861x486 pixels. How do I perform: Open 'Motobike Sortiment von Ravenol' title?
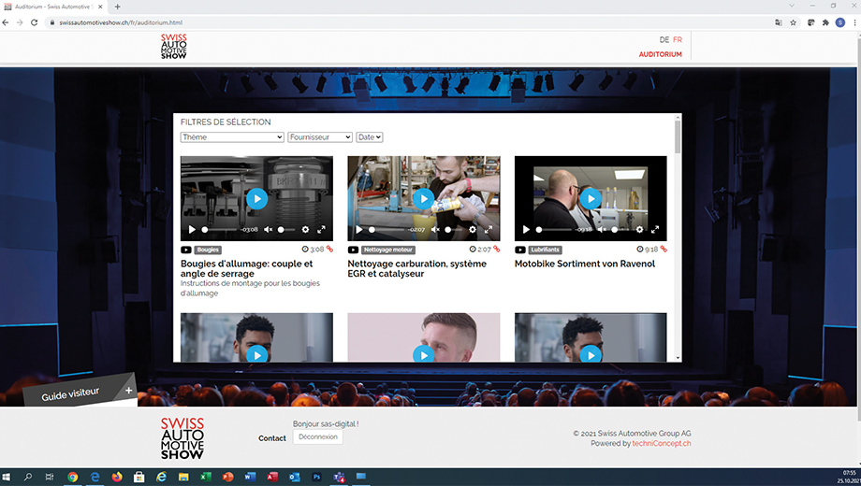click(x=585, y=264)
